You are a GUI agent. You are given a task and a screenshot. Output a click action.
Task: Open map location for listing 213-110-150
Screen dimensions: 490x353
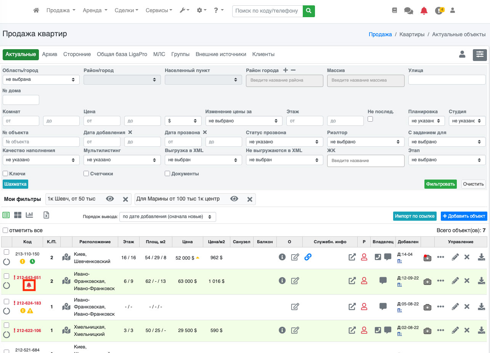coord(67,258)
